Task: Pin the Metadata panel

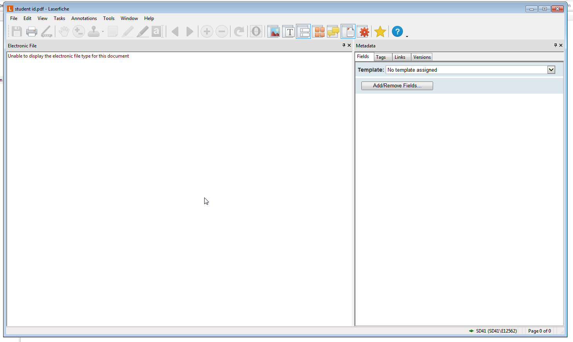Action: [555, 45]
